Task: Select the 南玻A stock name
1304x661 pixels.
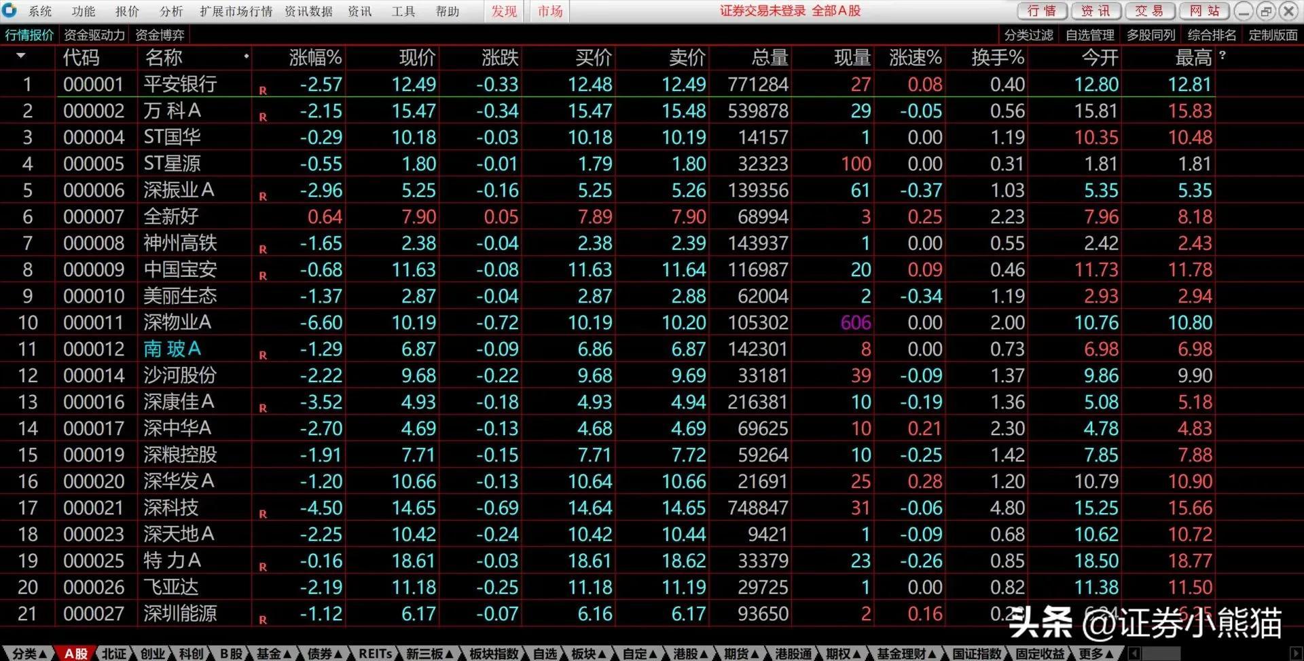Action: (172, 349)
